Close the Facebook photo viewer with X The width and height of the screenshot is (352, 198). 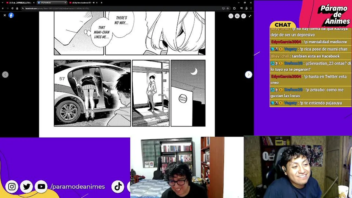[5, 15]
